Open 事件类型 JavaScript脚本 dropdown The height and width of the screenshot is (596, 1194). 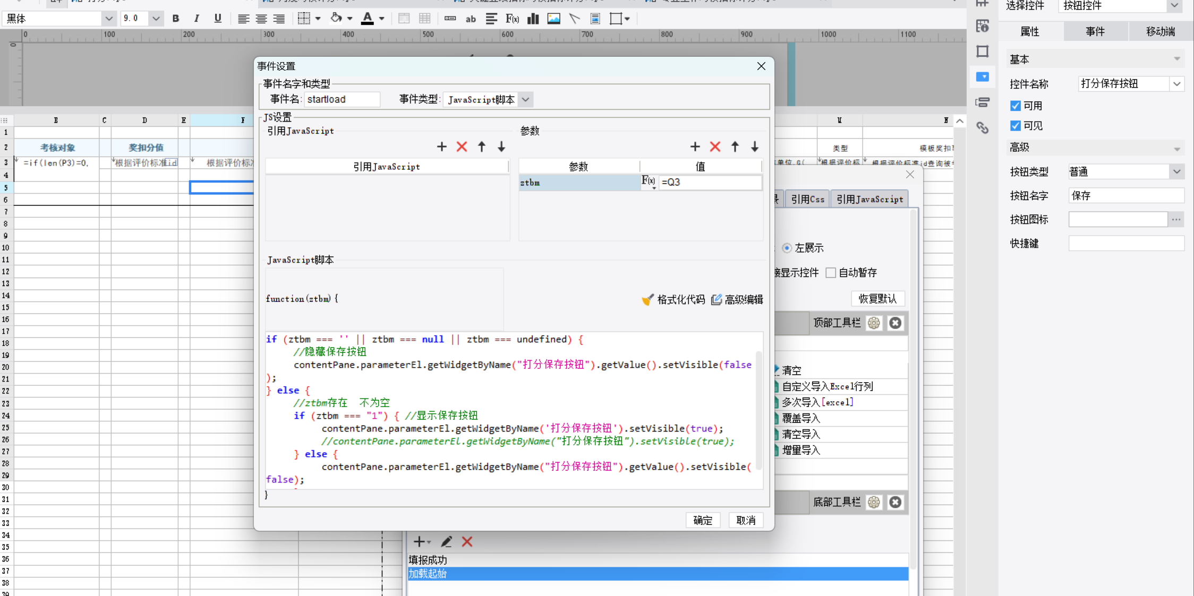[525, 99]
